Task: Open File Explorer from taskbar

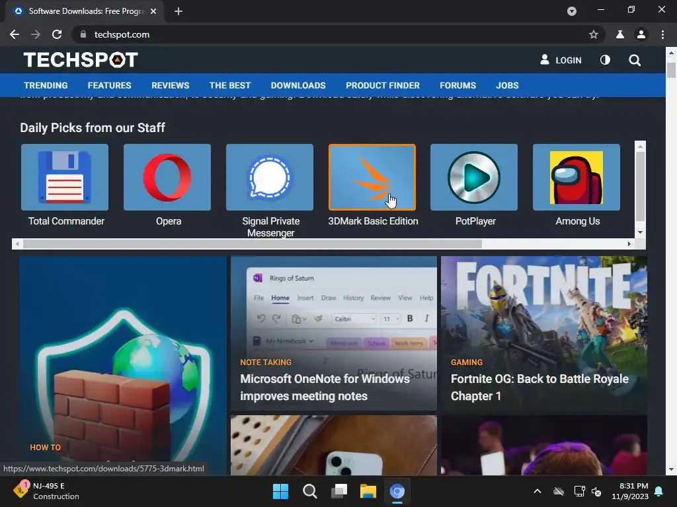Action: point(368,491)
